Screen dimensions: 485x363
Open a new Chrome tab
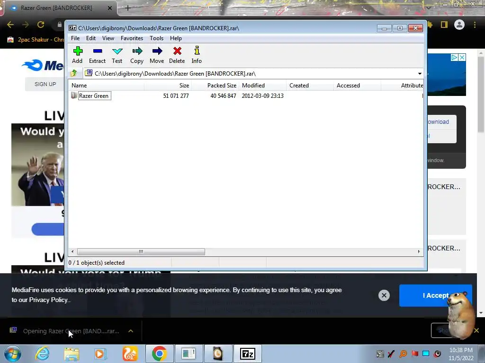128,8
